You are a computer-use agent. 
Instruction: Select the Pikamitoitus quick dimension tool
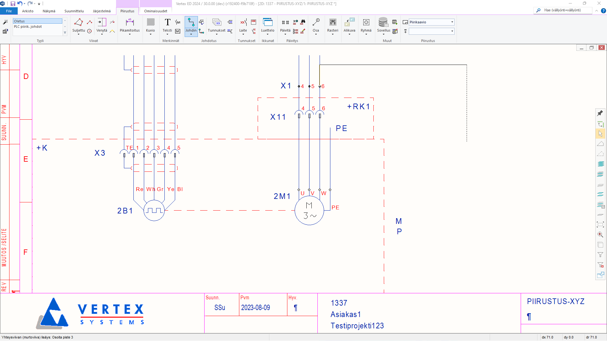click(130, 25)
